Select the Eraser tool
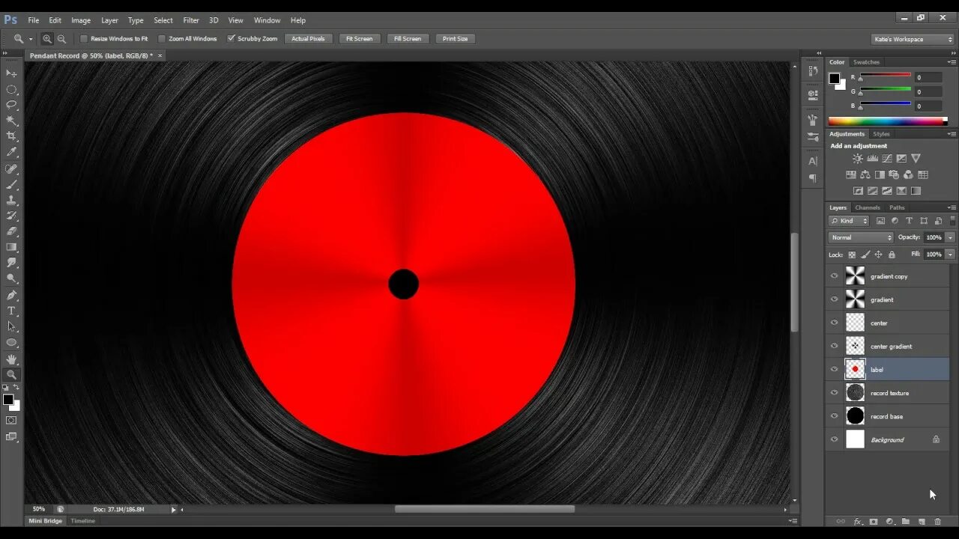Viewport: 959px width, 539px height. coord(11,231)
